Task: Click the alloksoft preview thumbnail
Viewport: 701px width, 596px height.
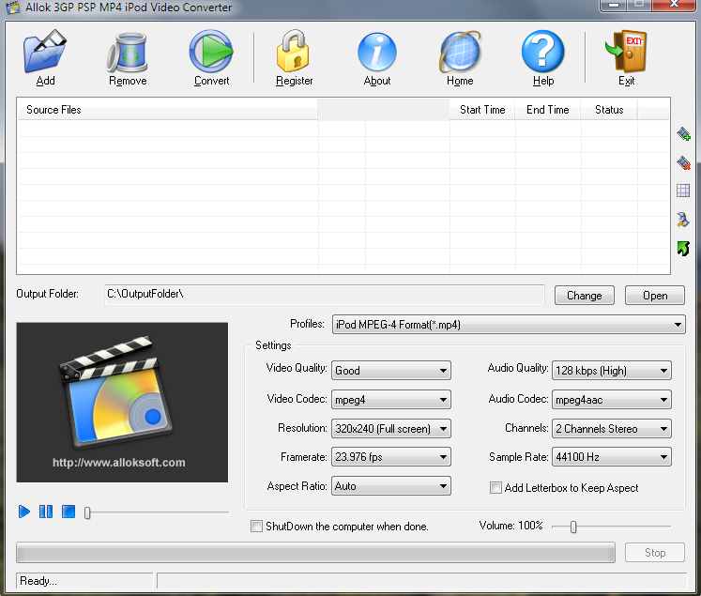Action: point(122,402)
